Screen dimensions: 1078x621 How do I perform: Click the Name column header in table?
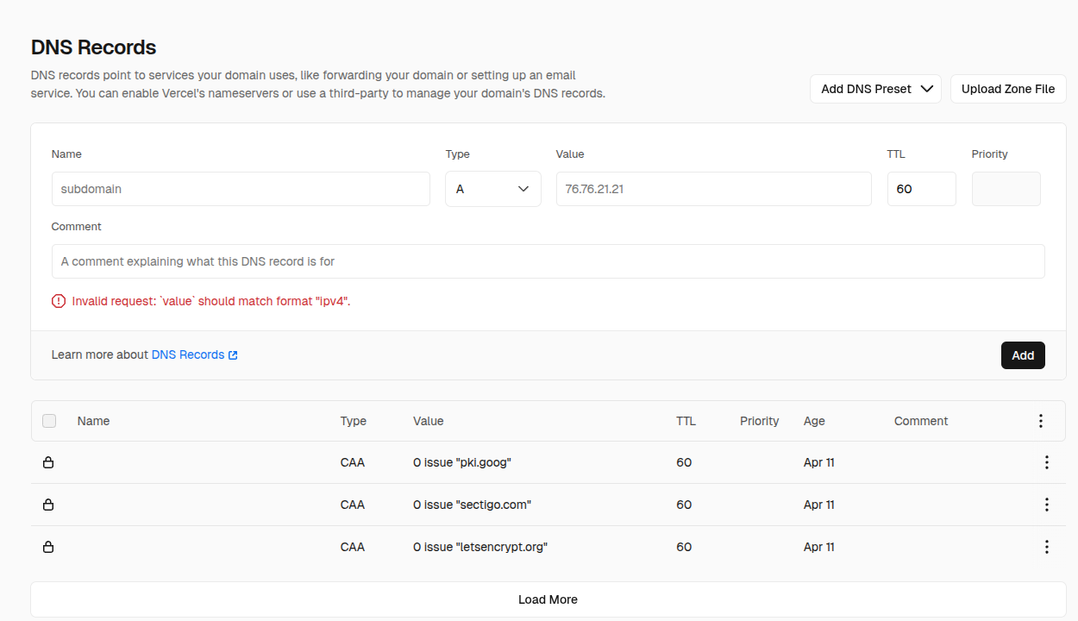click(x=93, y=421)
